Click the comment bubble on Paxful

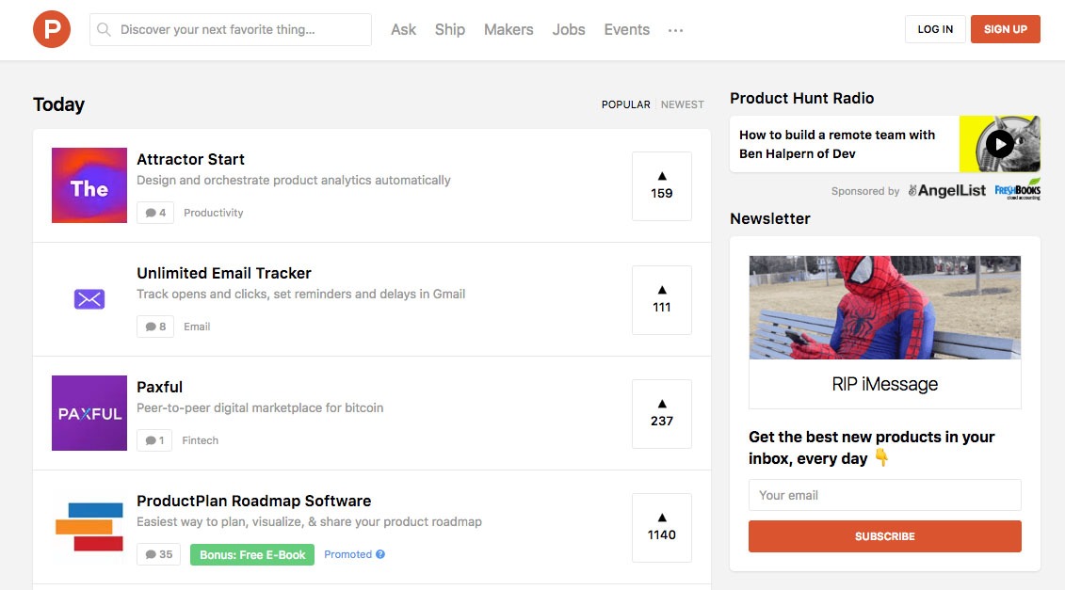point(153,439)
